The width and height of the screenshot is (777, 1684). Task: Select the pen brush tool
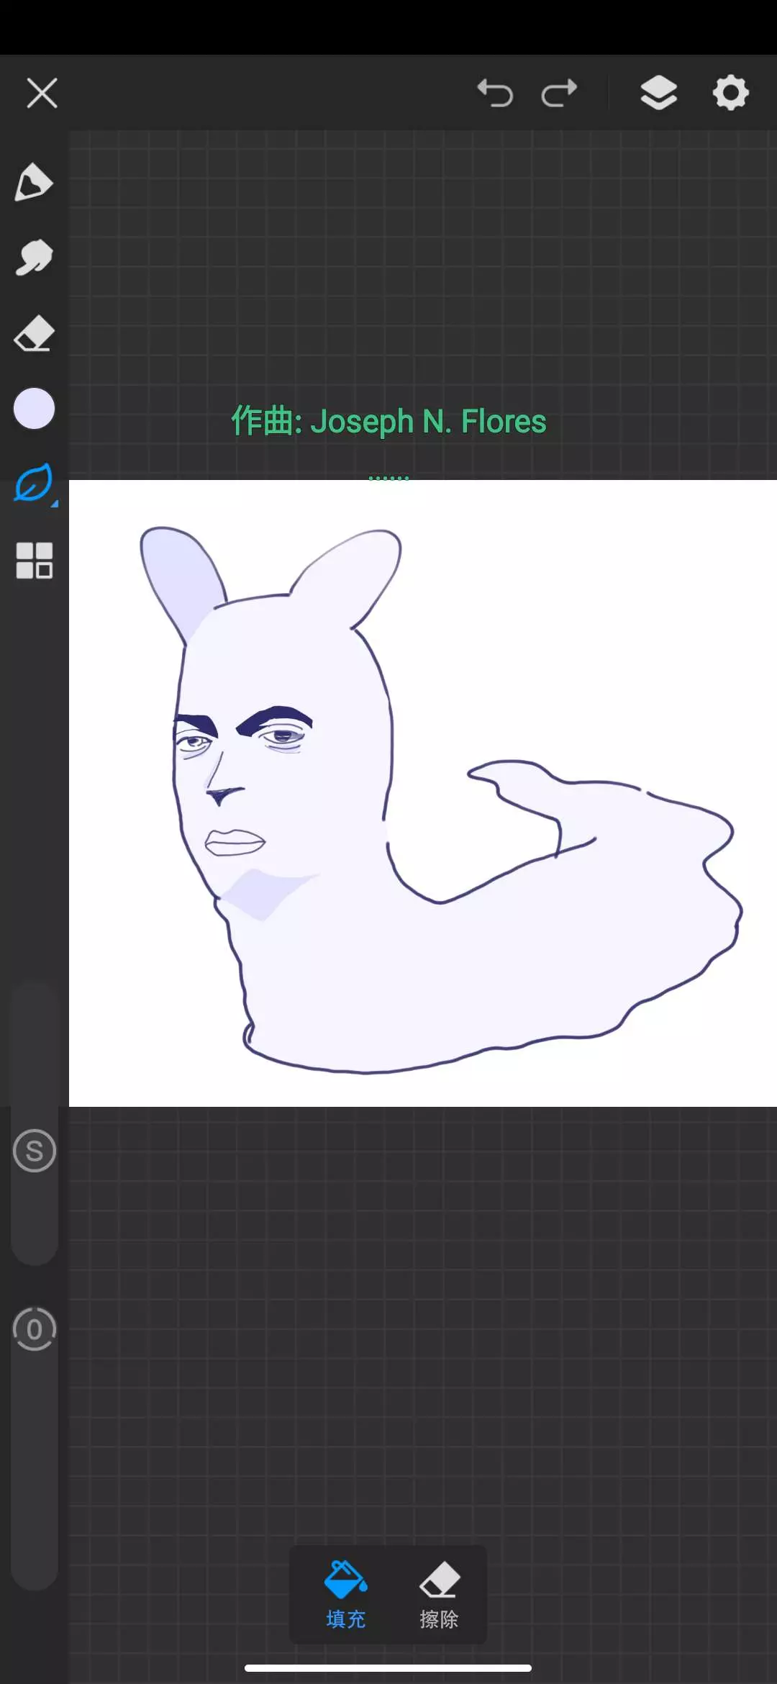click(x=34, y=182)
